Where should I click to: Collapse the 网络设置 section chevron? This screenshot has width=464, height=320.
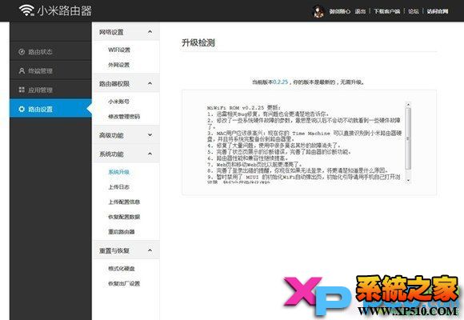tap(150, 32)
